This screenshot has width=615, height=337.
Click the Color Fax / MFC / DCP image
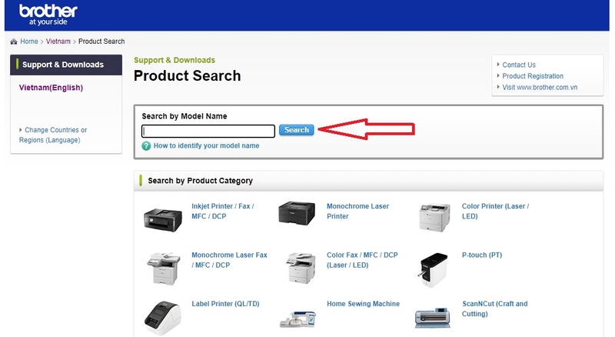tap(301, 269)
